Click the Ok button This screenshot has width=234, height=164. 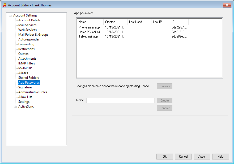[x=165, y=157]
